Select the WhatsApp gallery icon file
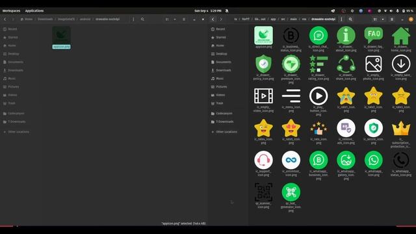 point(346,161)
